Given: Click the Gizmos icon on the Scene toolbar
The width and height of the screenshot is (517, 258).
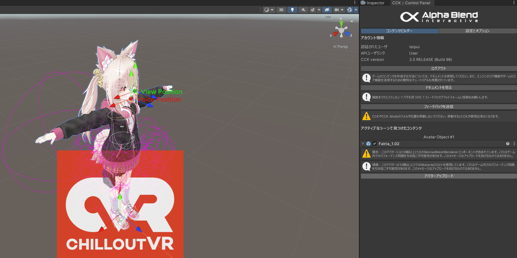Looking at the screenshot, I should coord(349,9).
